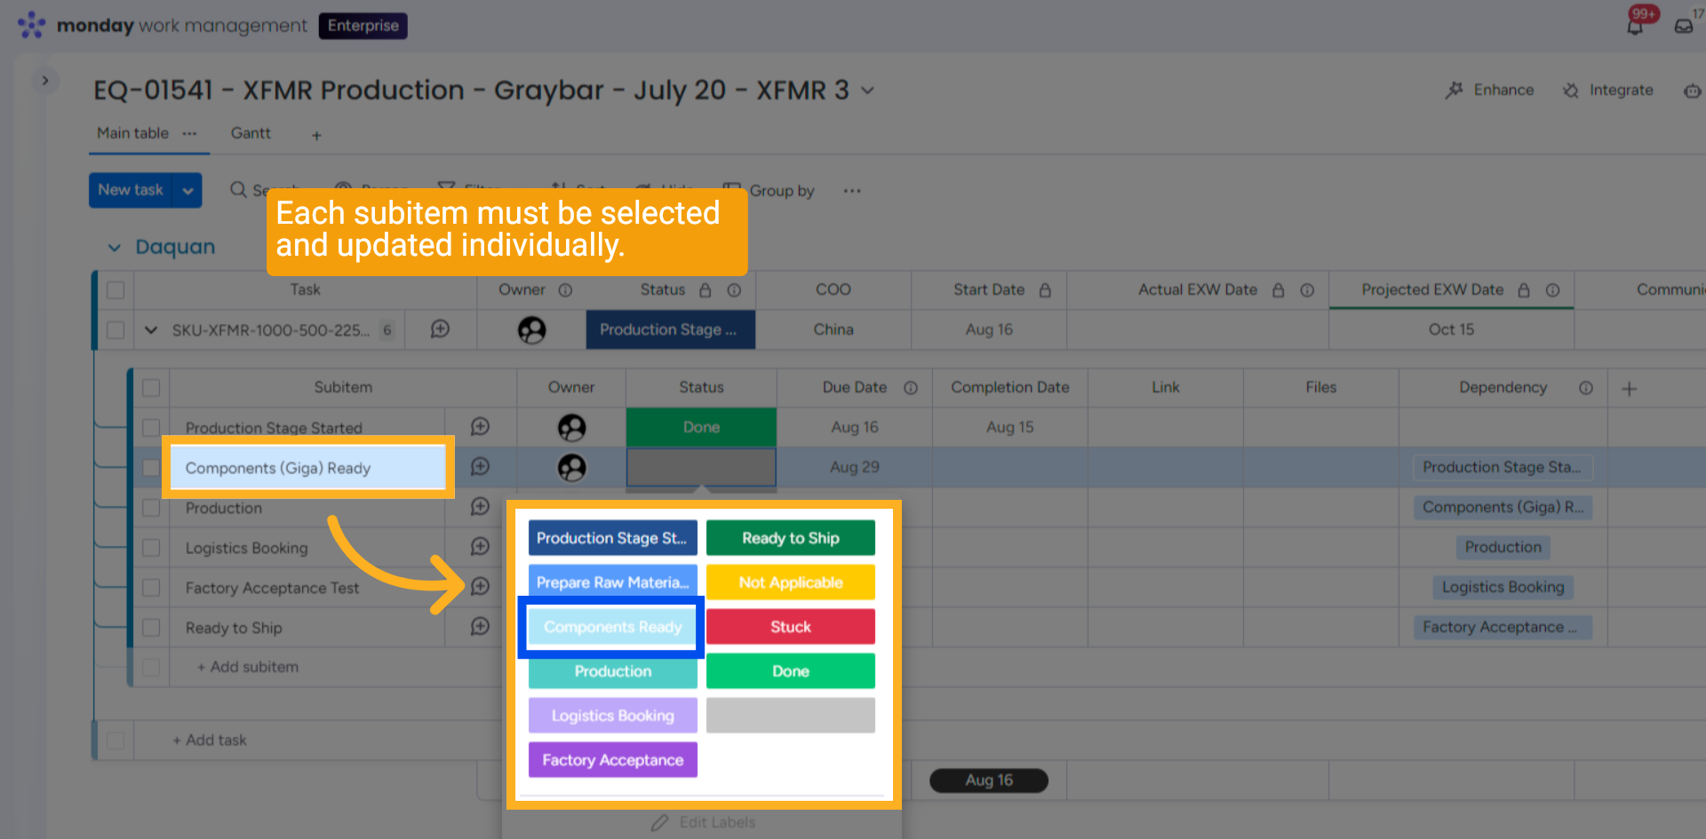
Task: Click the info icon on the main Status column header
Action: pyautogui.click(x=734, y=290)
